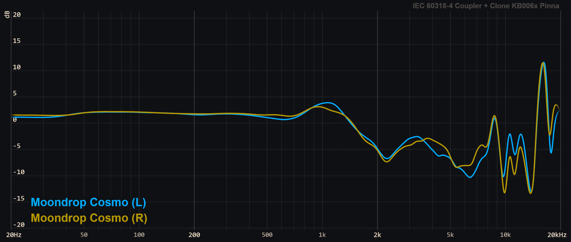Select the 5k frequency axis label
Screen dimensions: 571x242
point(450,235)
